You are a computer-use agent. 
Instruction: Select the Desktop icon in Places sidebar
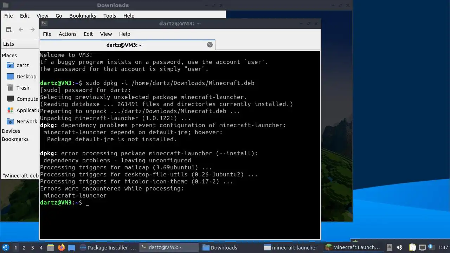pos(10,77)
